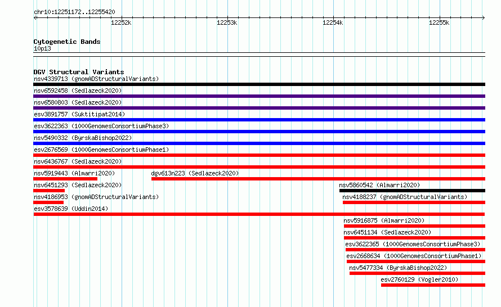Click the long red bar under esv3578639
This screenshot has width=501, height=307.
(259, 214)
